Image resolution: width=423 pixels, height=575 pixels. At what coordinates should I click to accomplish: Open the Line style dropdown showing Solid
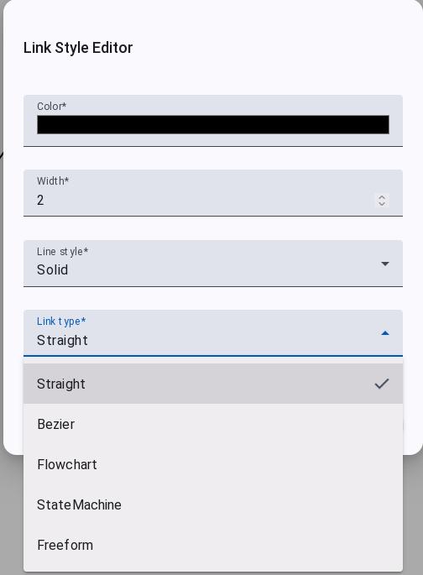[x=213, y=264]
